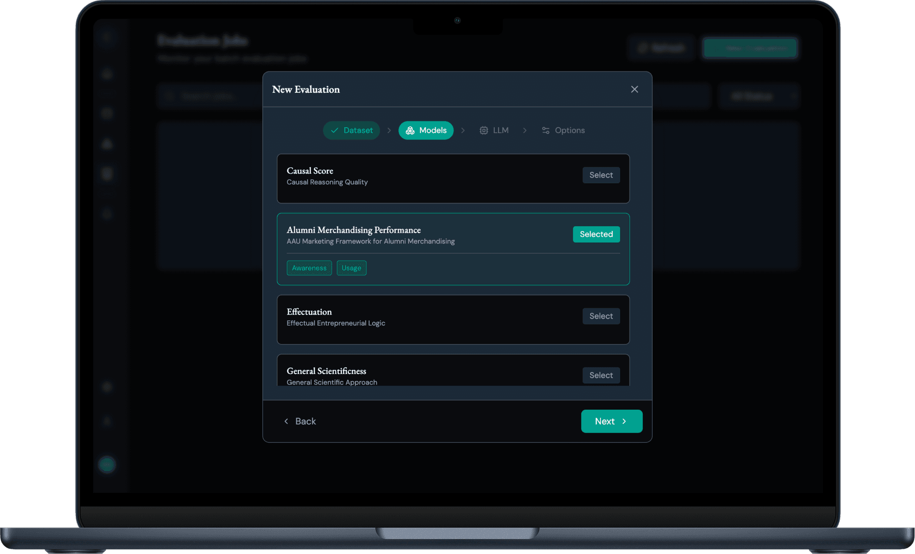Image resolution: width=915 pixels, height=554 pixels.
Task: Click the network icon on the Models step
Action: point(410,130)
